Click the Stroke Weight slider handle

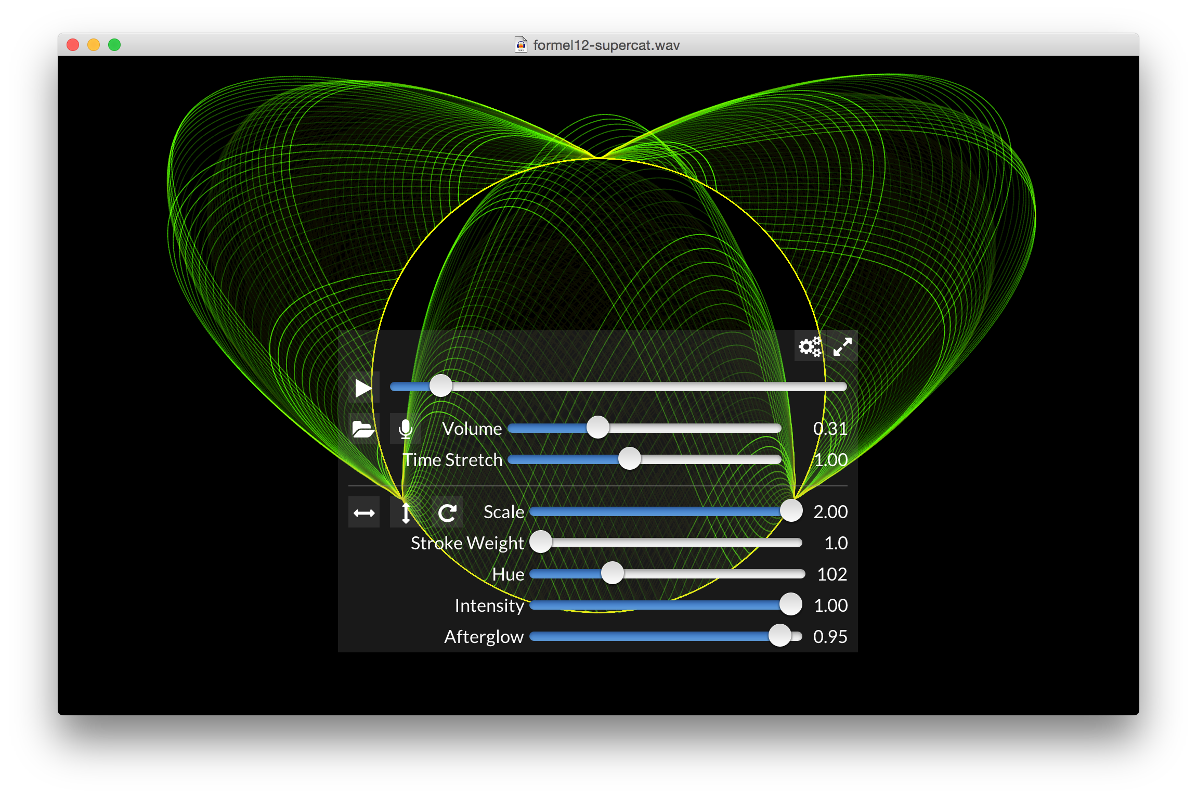(x=541, y=542)
